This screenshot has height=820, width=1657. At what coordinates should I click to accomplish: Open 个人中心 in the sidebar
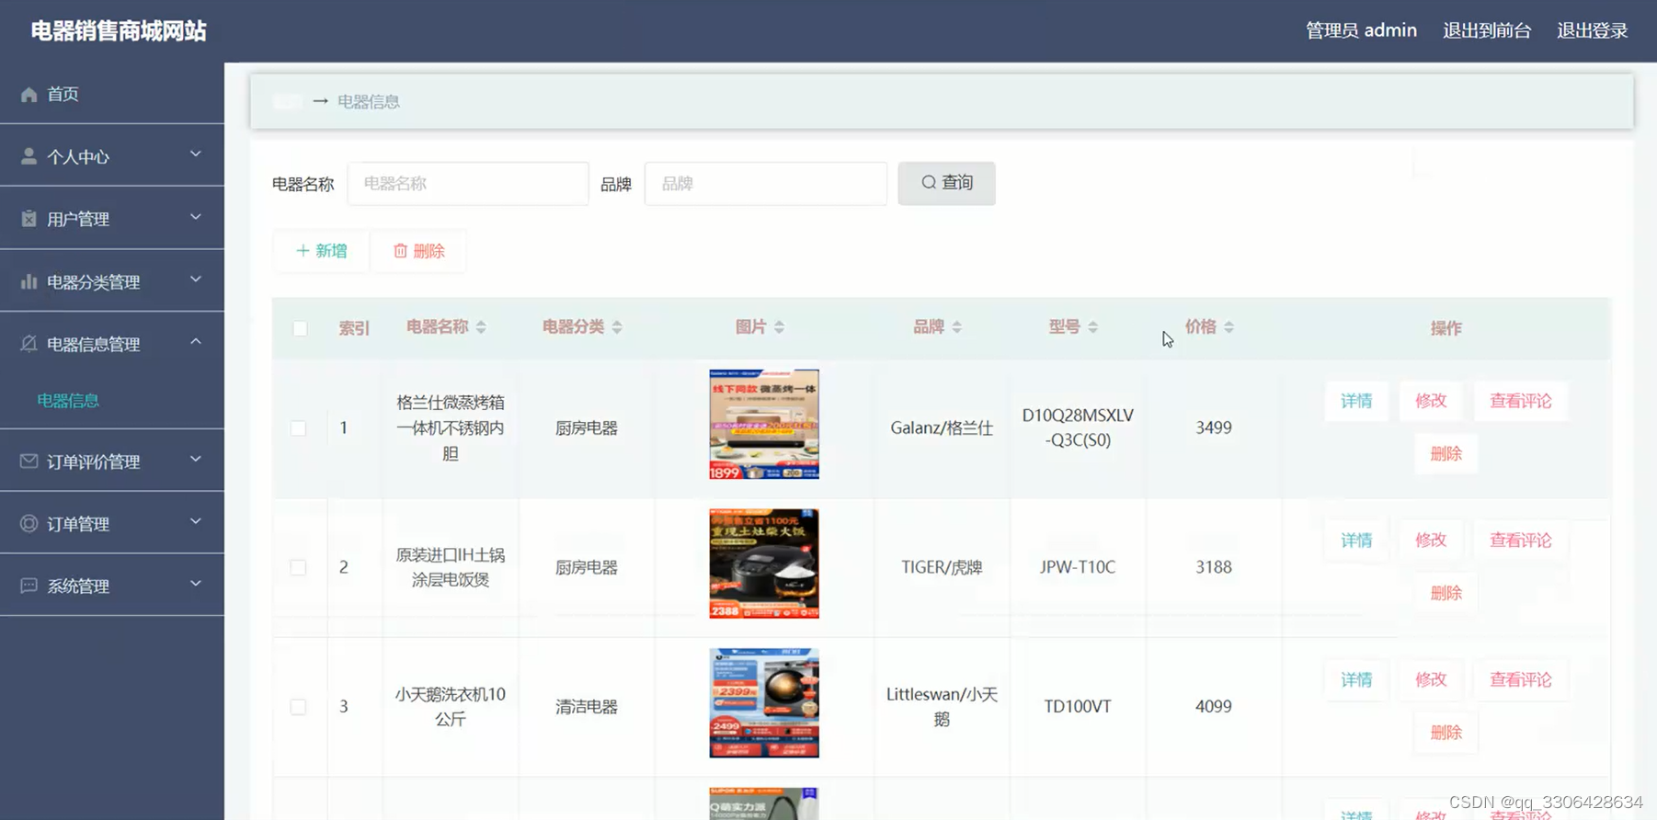[112, 156]
